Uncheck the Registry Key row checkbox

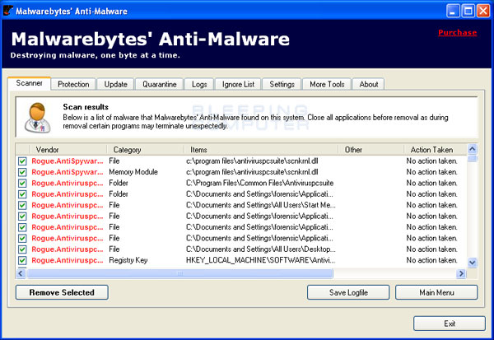[x=22, y=260]
